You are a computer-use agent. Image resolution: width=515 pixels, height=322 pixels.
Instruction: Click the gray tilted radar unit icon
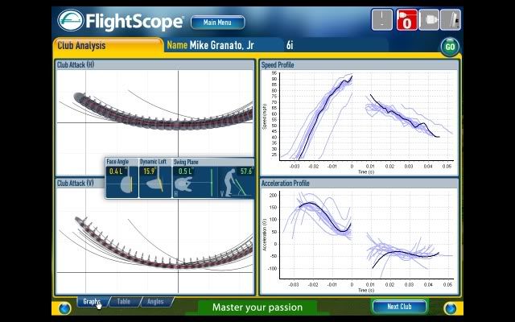(x=451, y=20)
